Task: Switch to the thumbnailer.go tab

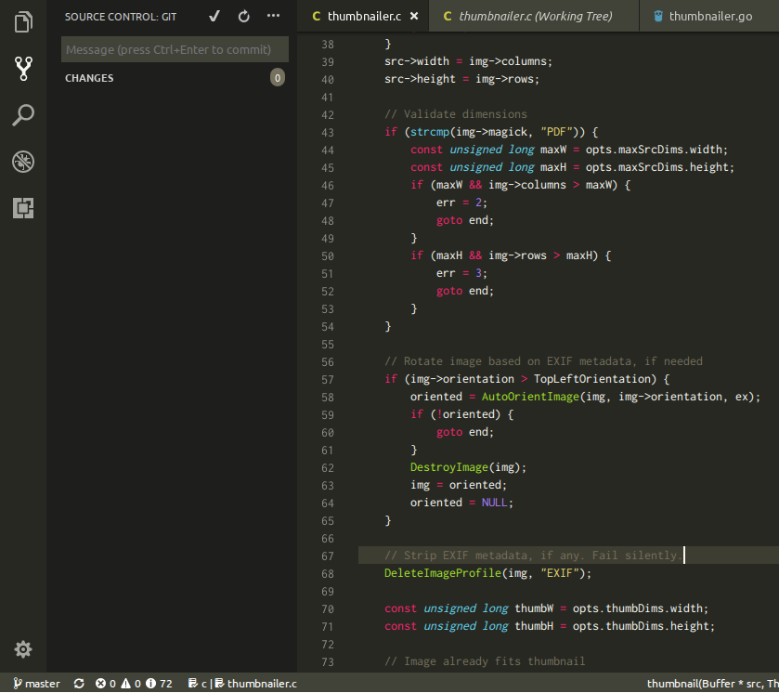Action: [710, 17]
